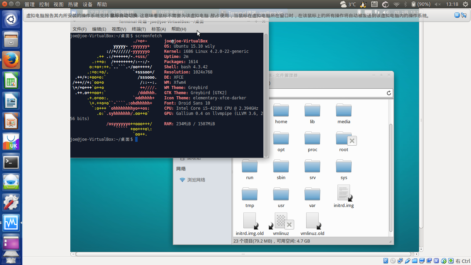This screenshot has width=471, height=265.
Task: Click the VirtualBox shared folders icon
Action: (415, 261)
